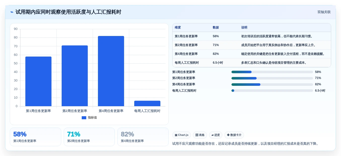Toggle the 指标值 legend color box
The height and width of the screenshot is (156, 341).
(x=84, y=118)
